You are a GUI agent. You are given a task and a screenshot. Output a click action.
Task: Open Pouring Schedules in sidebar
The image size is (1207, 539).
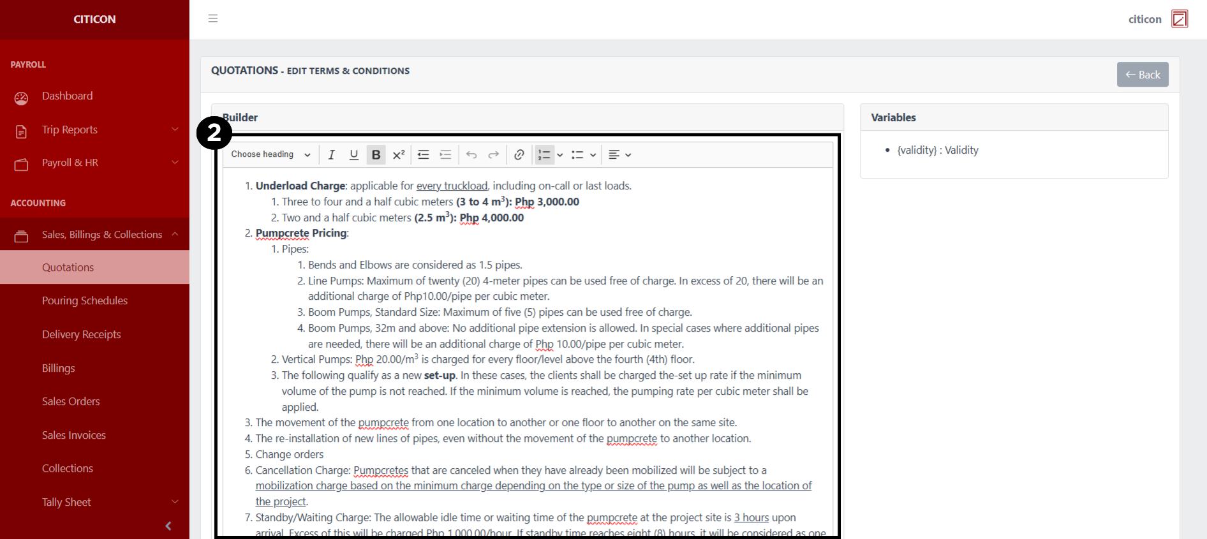tap(85, 300)
